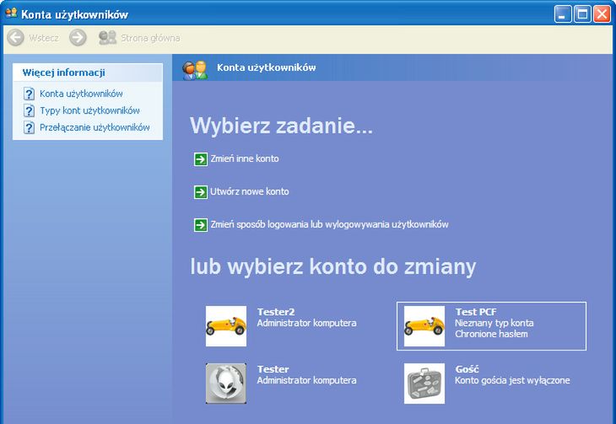616x424 pixels.
Task: Select Tester2 race car account picture
Action: click(226, 326)
